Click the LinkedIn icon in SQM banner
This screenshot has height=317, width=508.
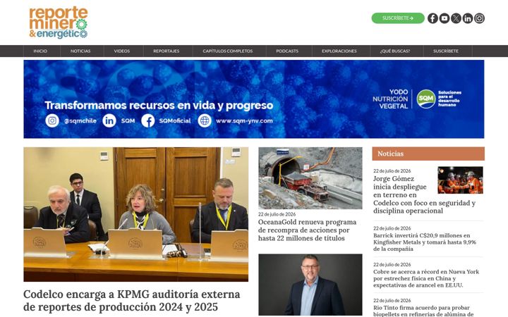(x=109, y=120)
